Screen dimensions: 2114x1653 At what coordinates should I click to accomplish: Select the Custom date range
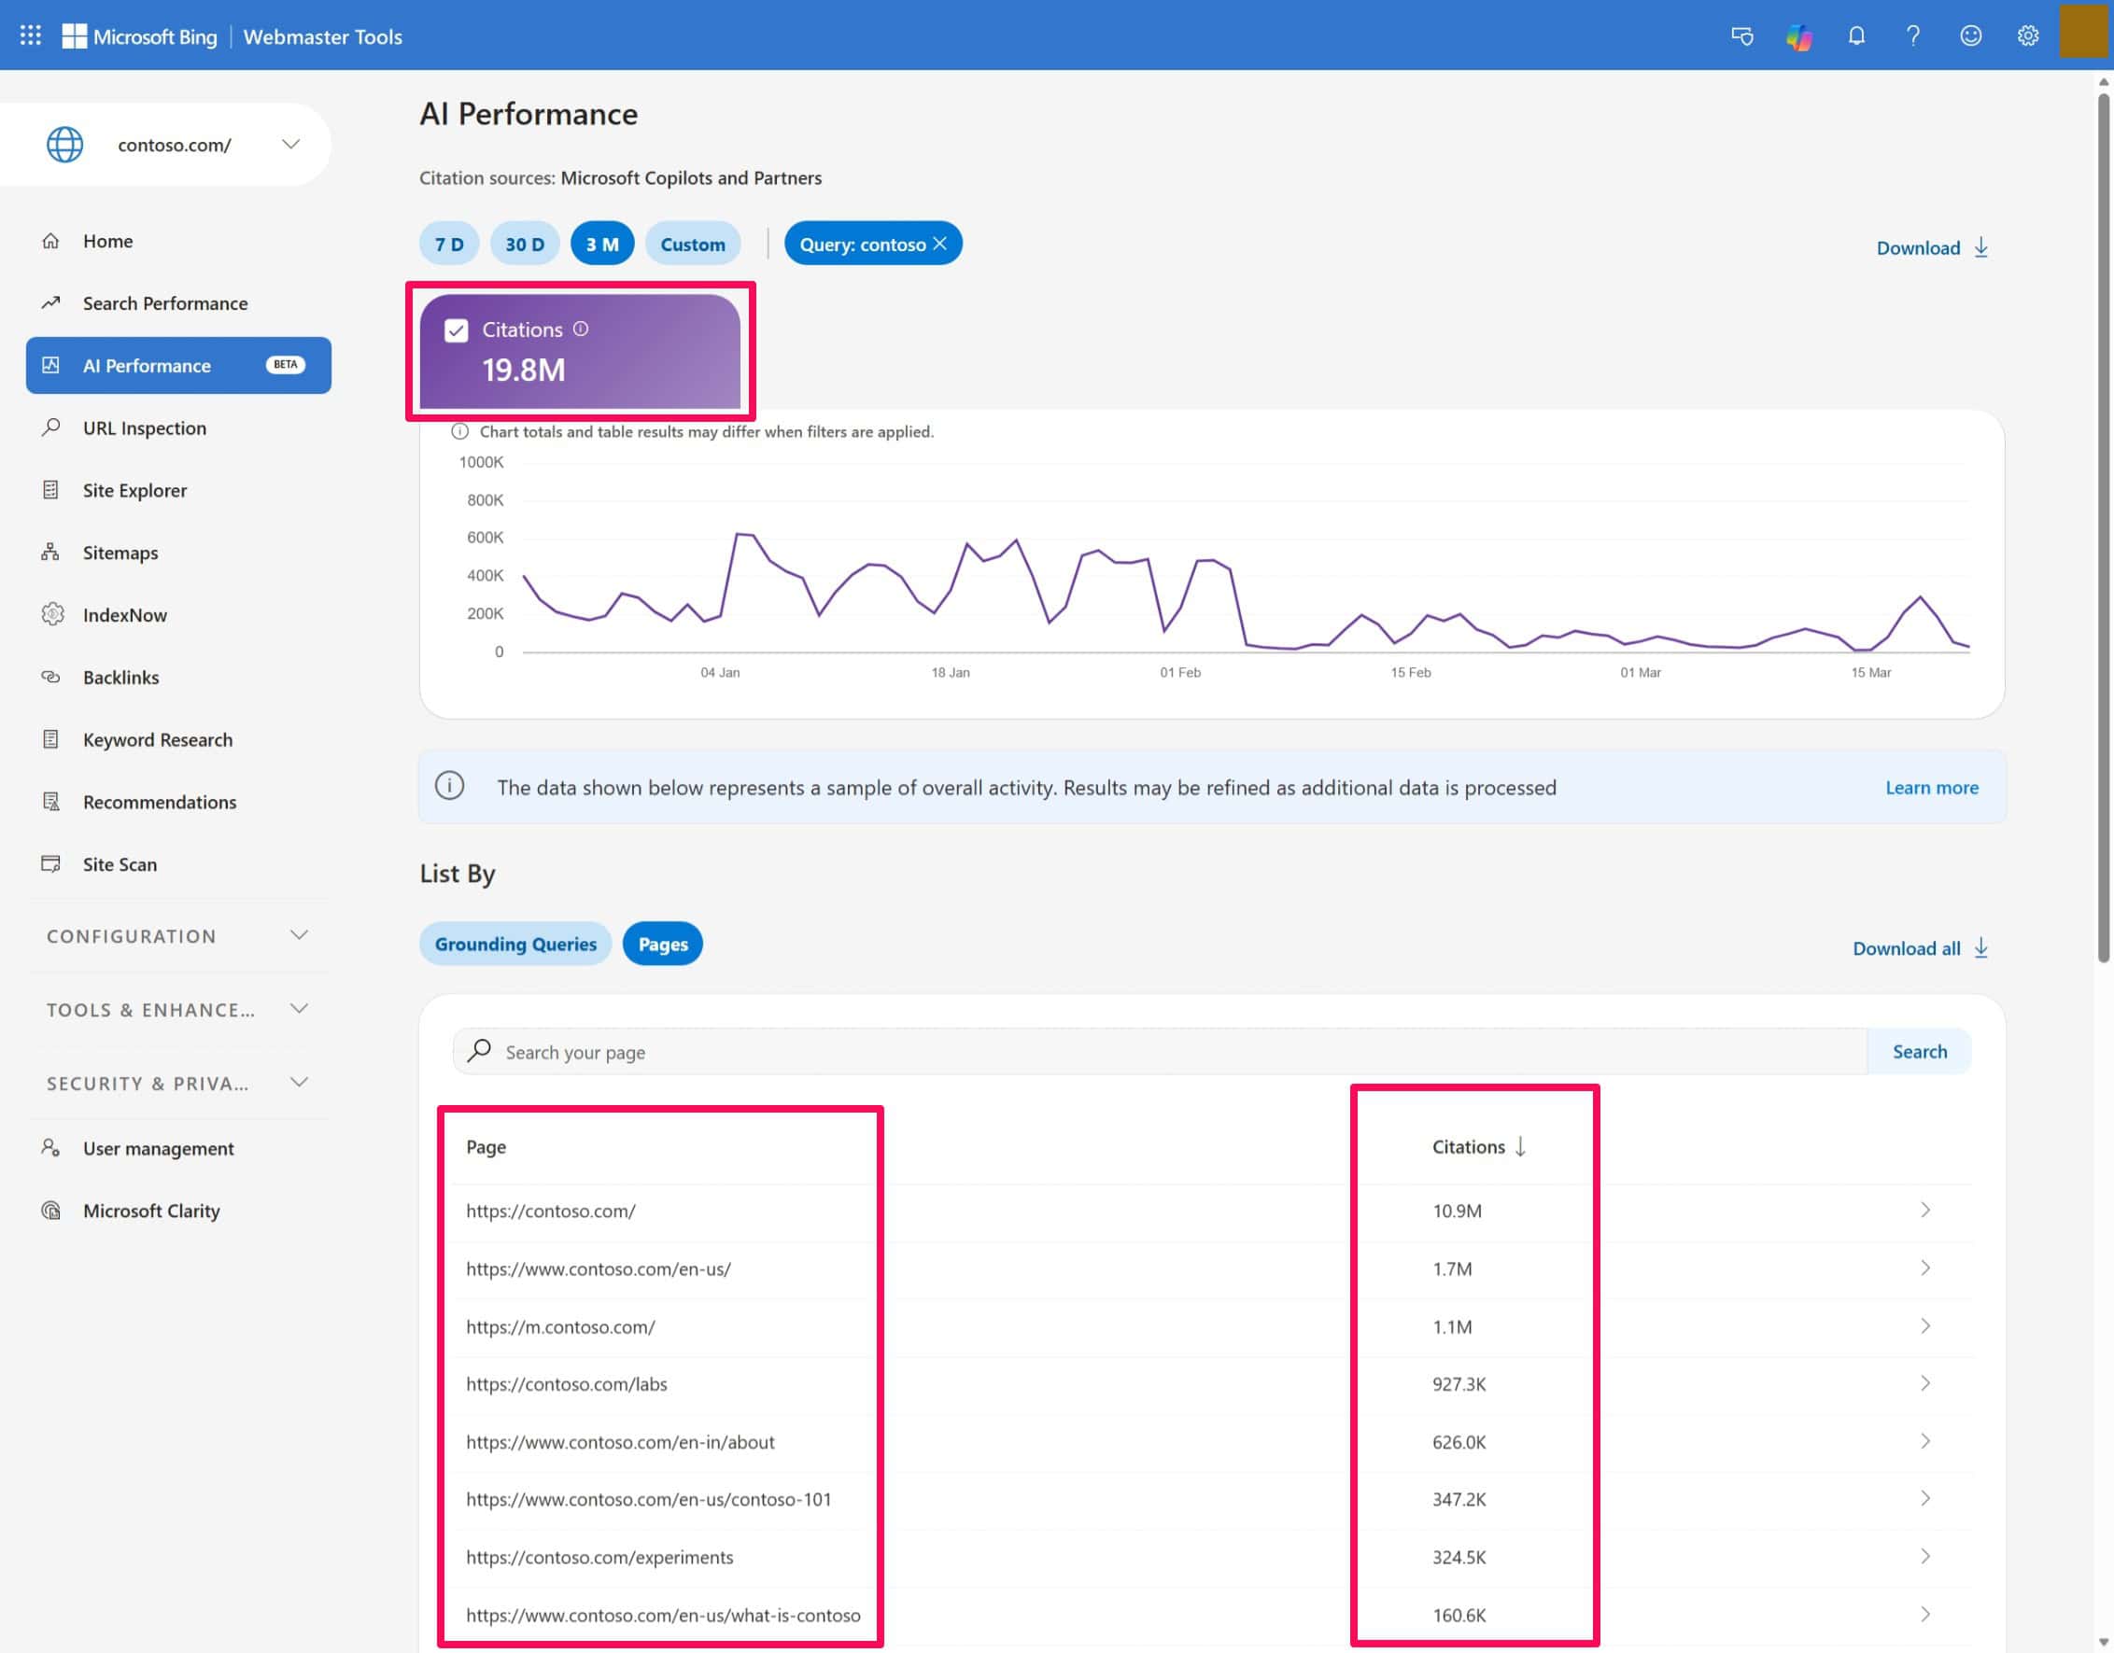click(x=692, y=244)
